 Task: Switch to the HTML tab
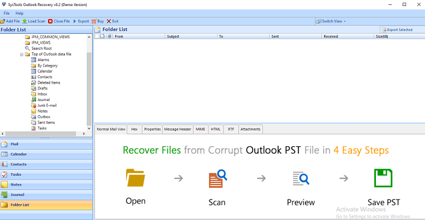(x=216, y=129)
